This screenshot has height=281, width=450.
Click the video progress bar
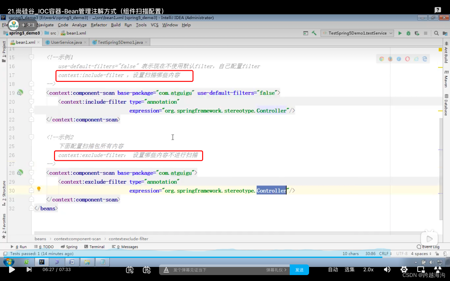pyautogui.click(x=225, y=257)
